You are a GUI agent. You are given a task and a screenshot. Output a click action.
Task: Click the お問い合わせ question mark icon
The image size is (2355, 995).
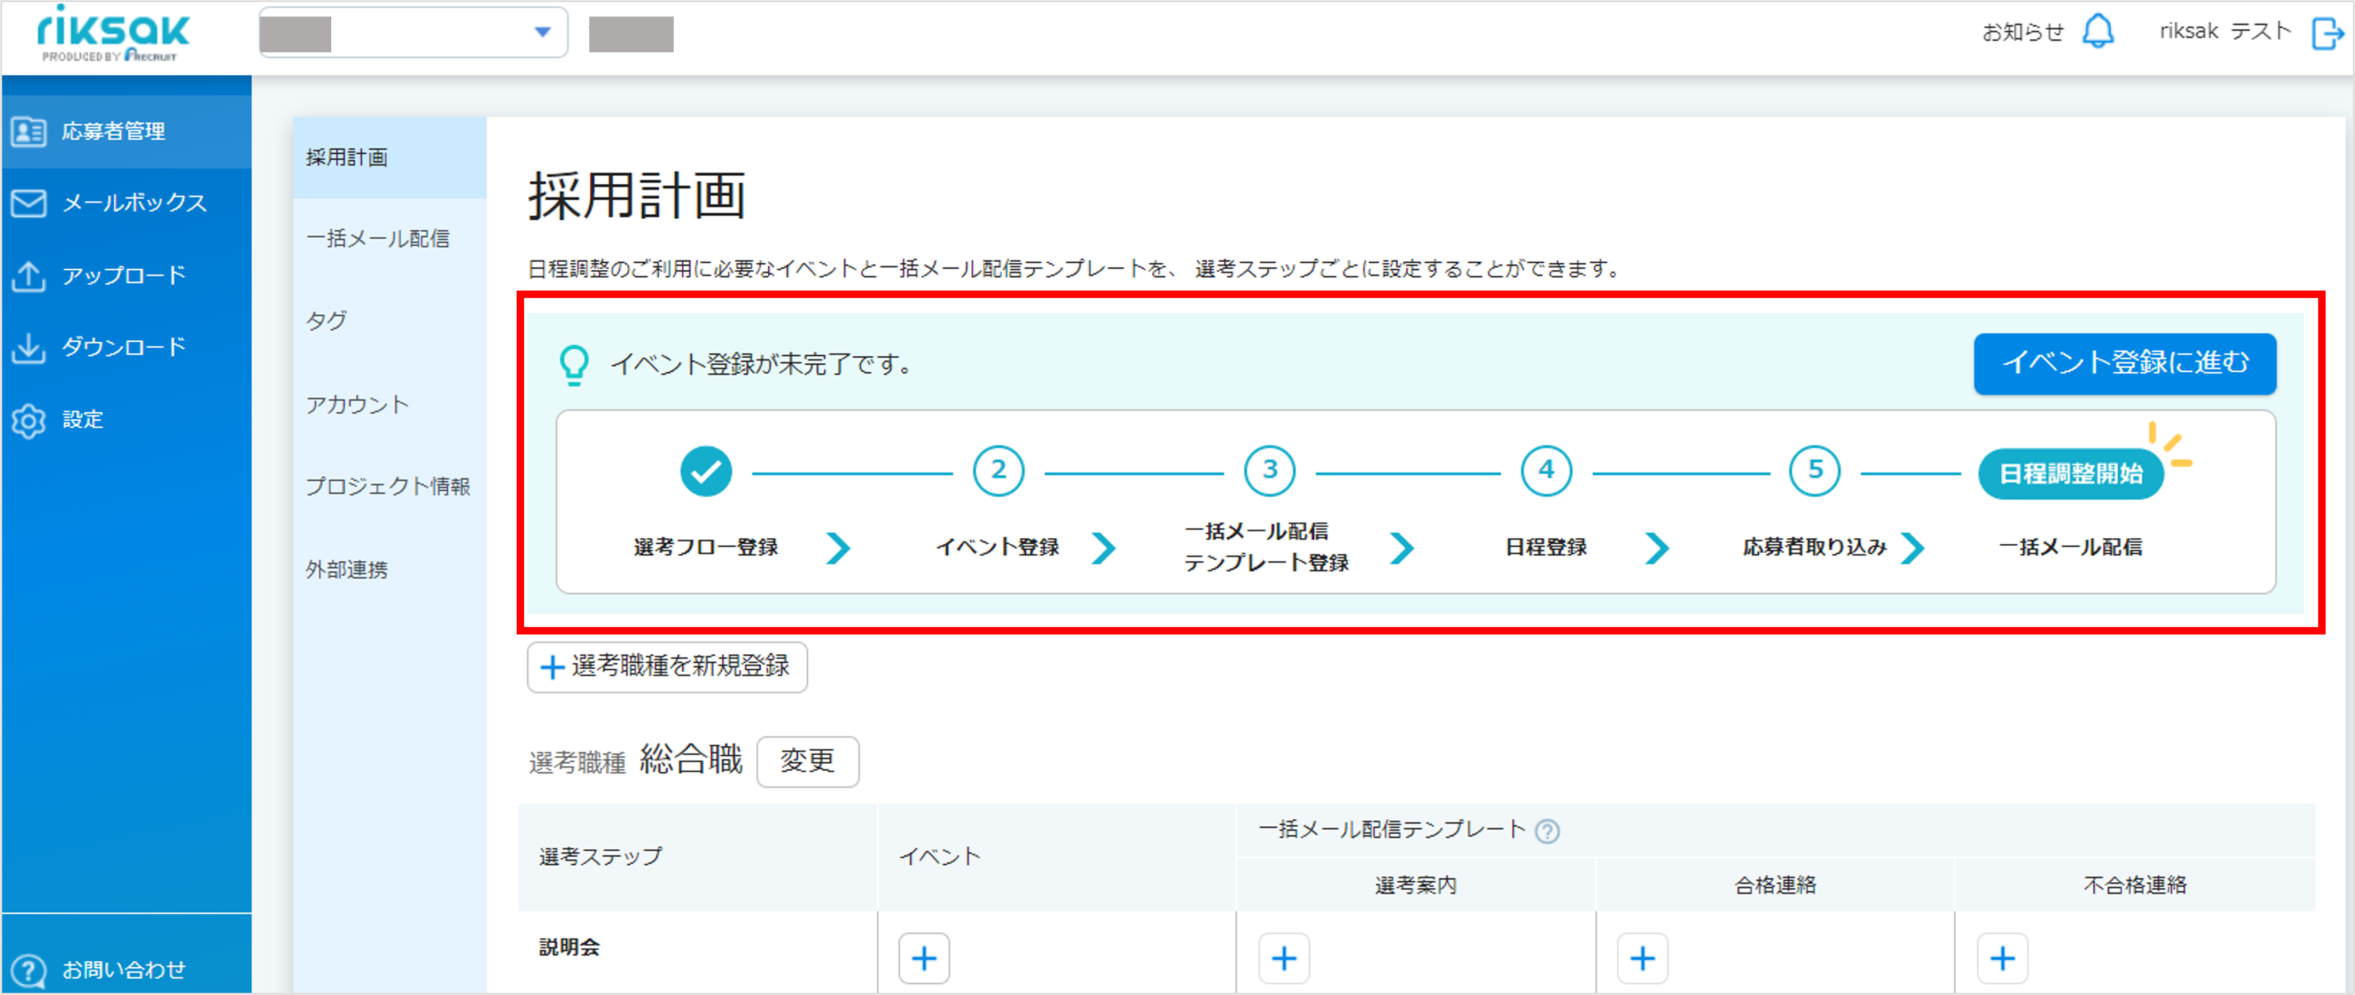tap(28, 970)
